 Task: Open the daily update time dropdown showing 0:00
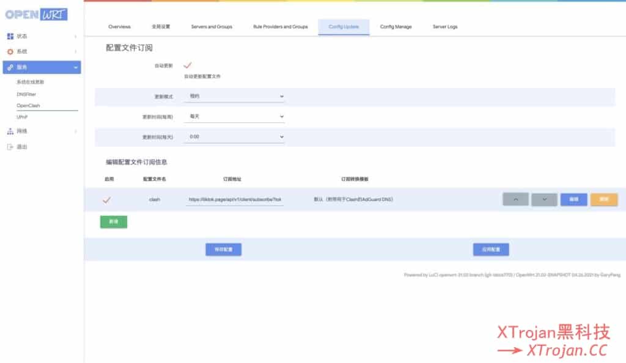pos(234,136)
